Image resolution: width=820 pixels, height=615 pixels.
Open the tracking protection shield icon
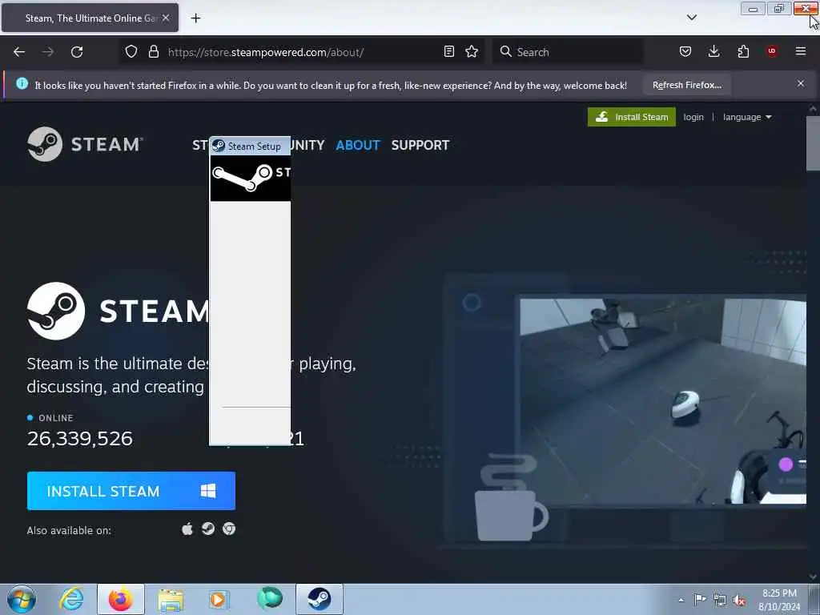pos(131,51)
